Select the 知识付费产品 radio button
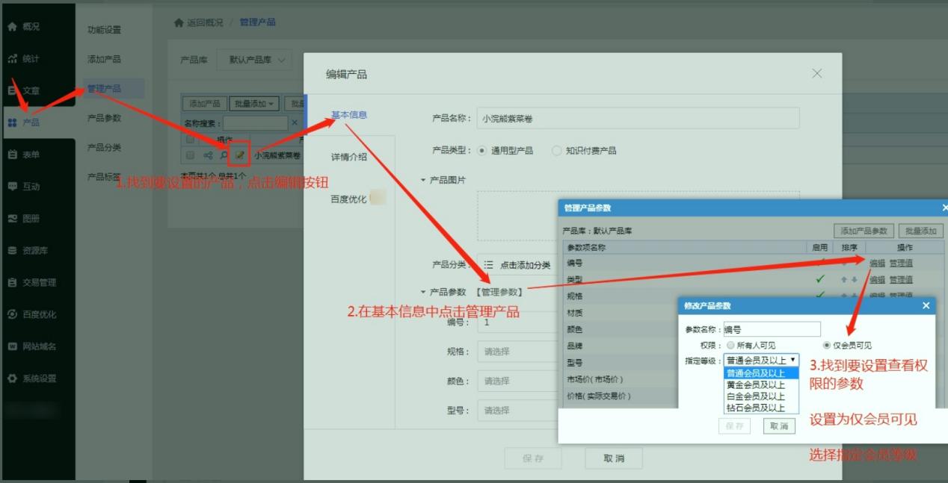 pos(556,151)
